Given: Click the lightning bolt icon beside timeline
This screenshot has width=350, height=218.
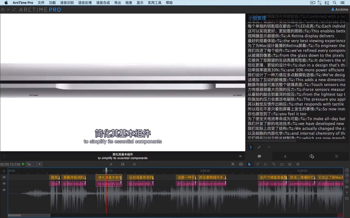Looking at the screenshot, I should tap(347, 193).
